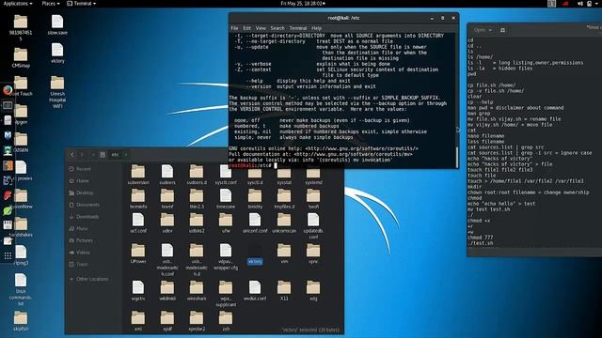
Task: Open the terminal's Edit menu
Action: point(246,28)
